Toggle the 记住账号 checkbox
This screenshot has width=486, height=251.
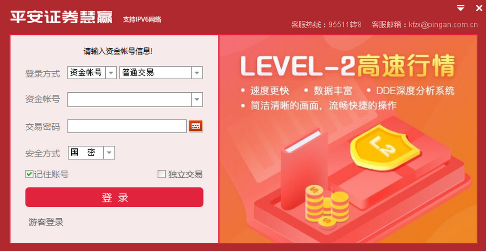click(29, 174)
